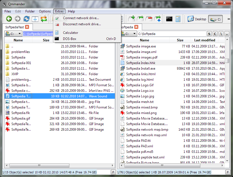Image resolution: width=233 pixels, height=177 pixels.
Task: Select Softpedia Logo.jpg file
Action: (x=140, y=96)
